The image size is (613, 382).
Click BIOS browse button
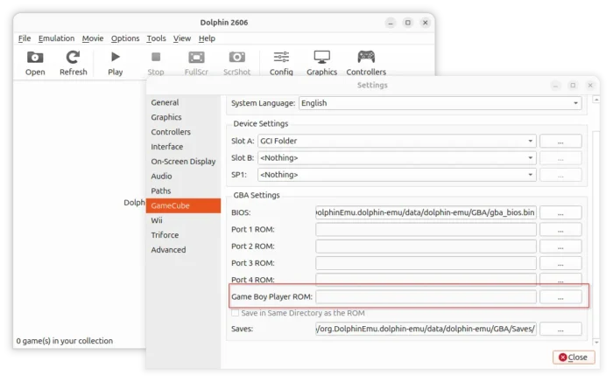click(560, 212)
